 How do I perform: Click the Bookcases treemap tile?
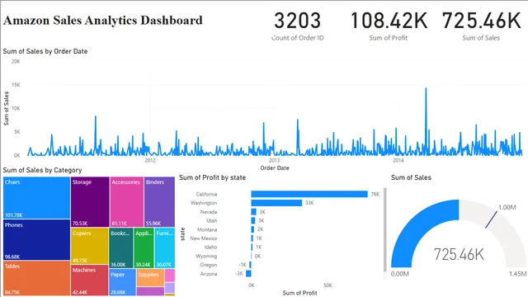121,247
